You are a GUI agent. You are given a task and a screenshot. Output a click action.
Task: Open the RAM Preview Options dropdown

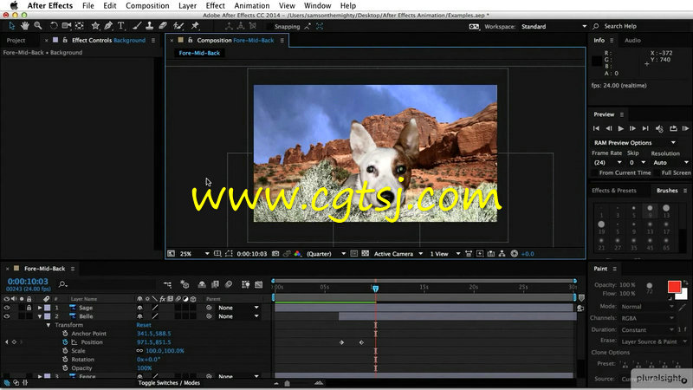(634, 143)
